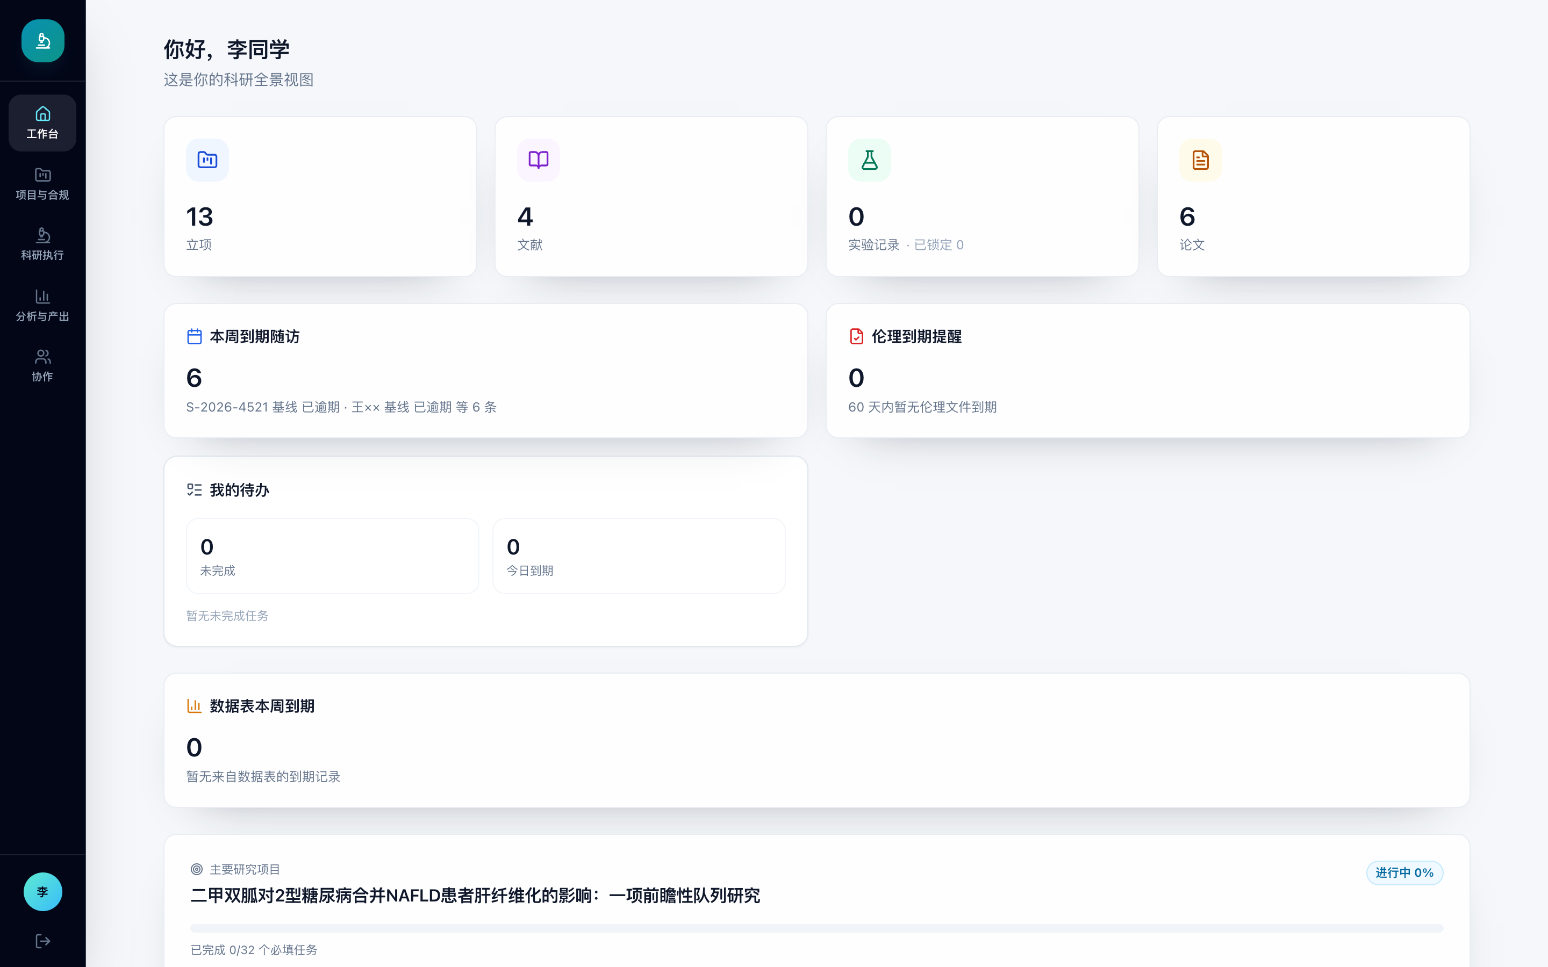Open the 二甲双胍对2型糖尿病 project title
The image size is (1548, 967).
(x=475, y=896)
